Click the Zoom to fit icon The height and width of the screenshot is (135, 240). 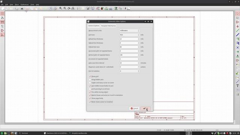[x=73, y=8]
